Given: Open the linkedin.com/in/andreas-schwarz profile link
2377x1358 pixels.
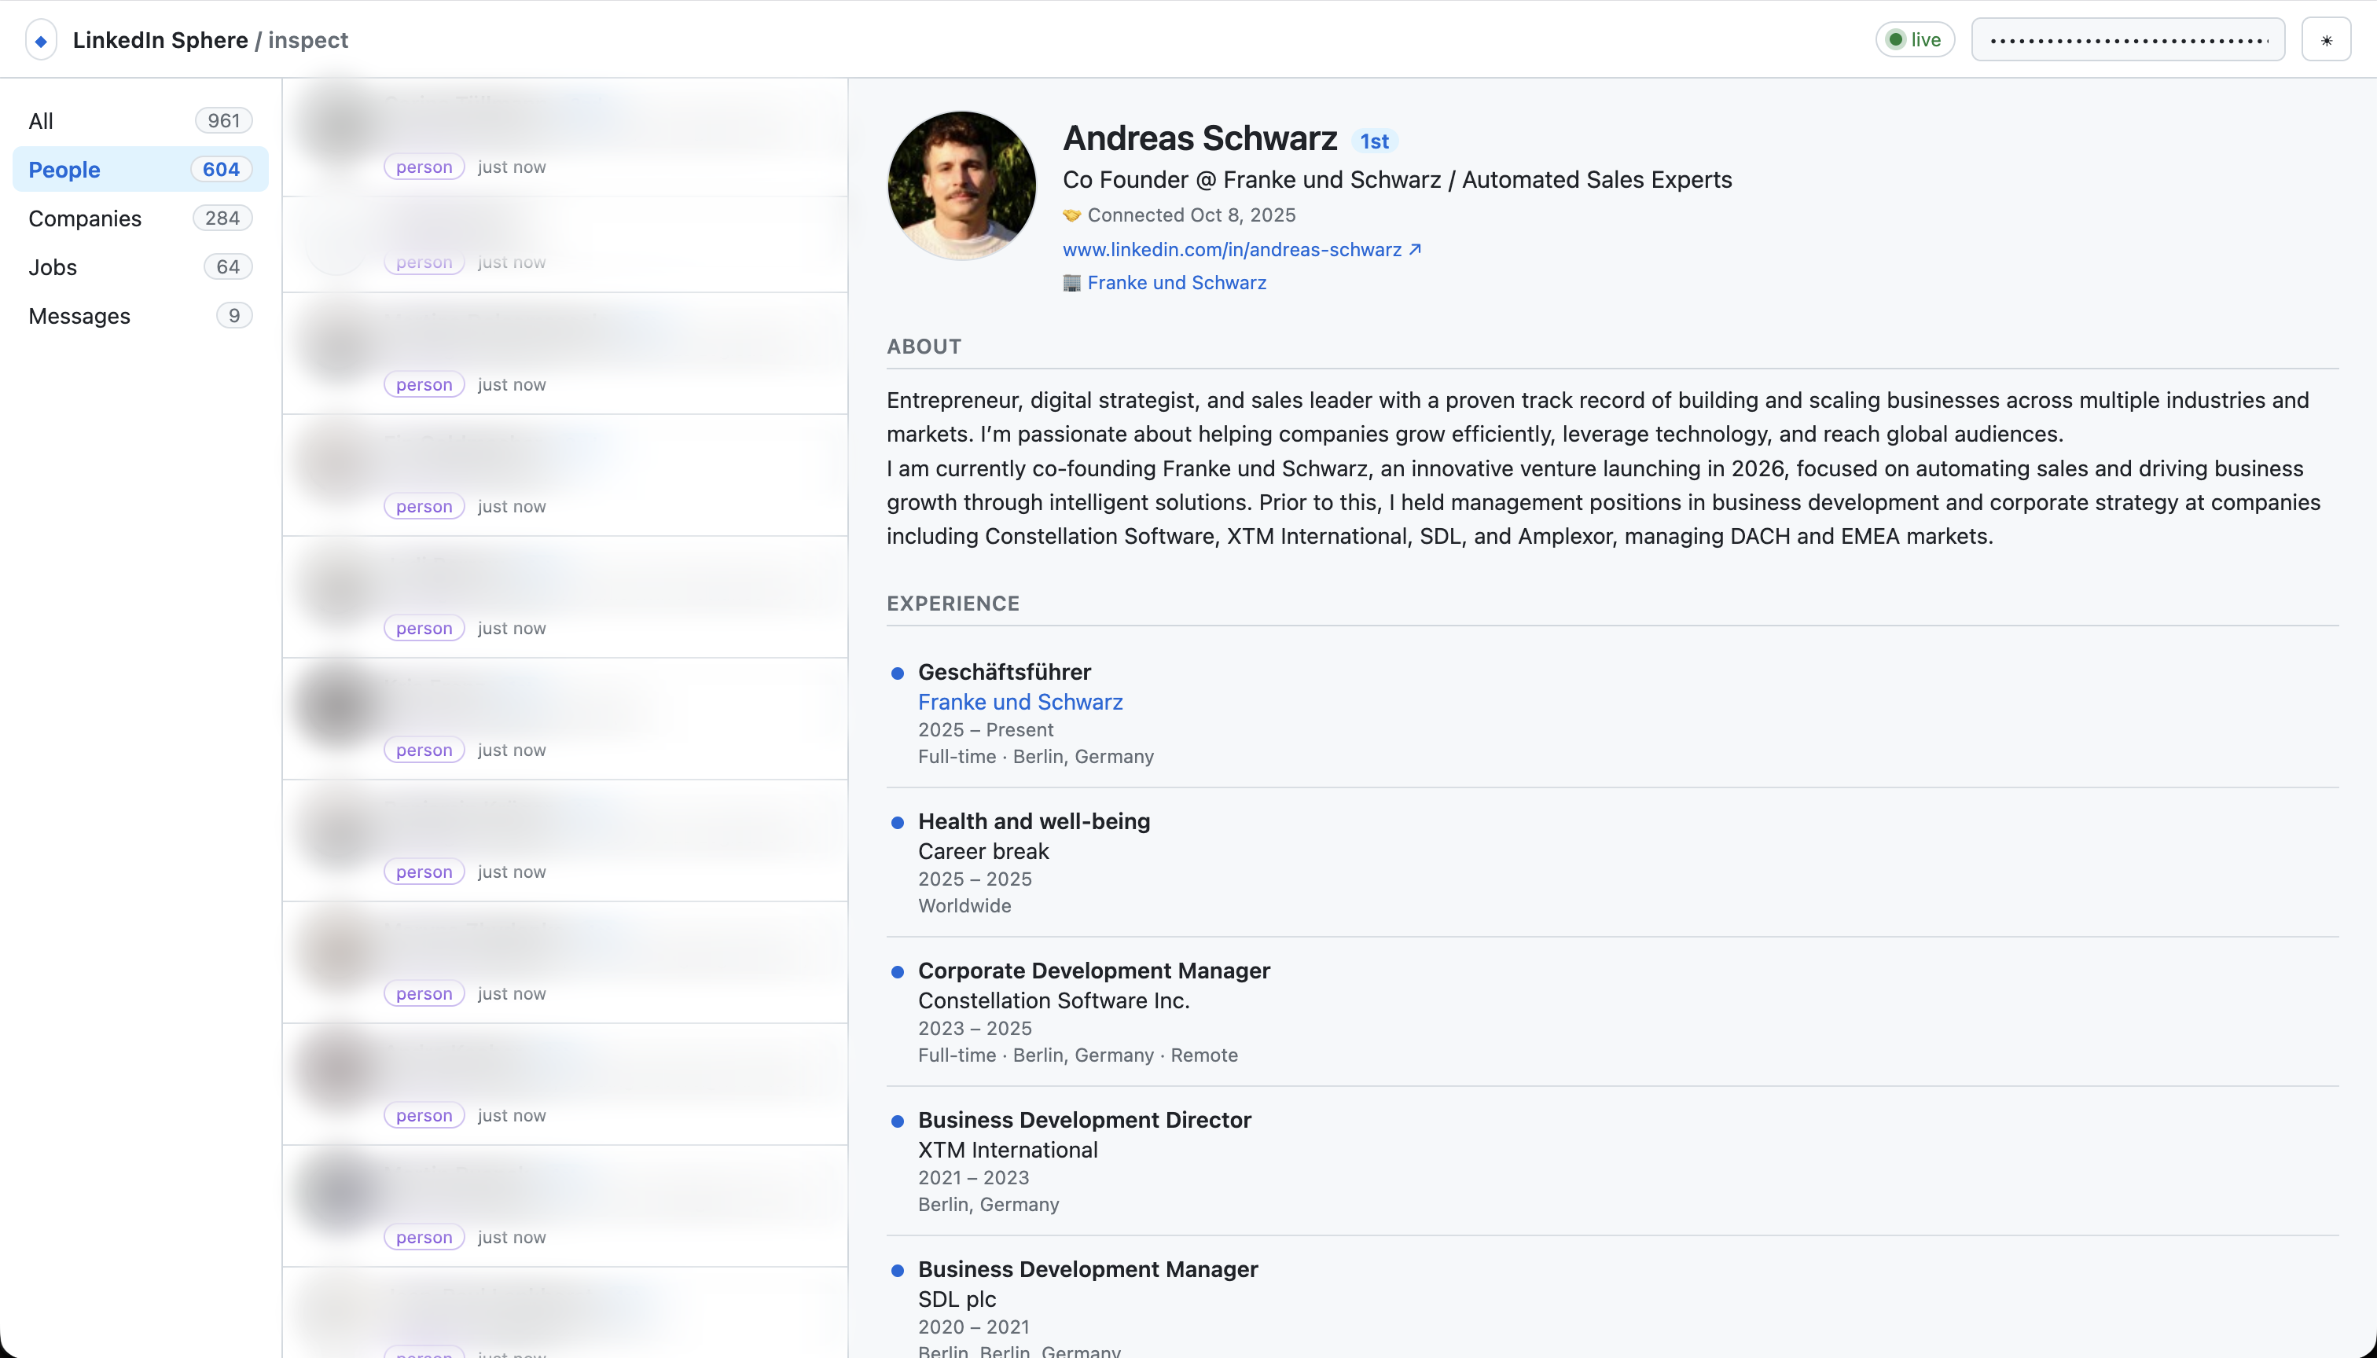Looking at the screenshot, I should (1232, 249).
